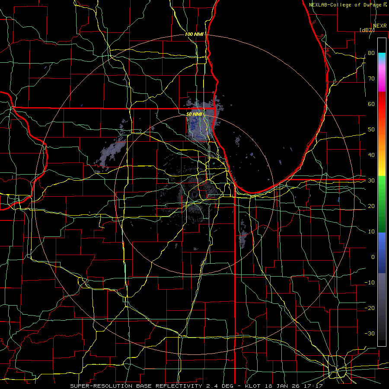Pick the bright green band of color bar
The height and width of the screenshot is (389, 389).
coord(382,188)
